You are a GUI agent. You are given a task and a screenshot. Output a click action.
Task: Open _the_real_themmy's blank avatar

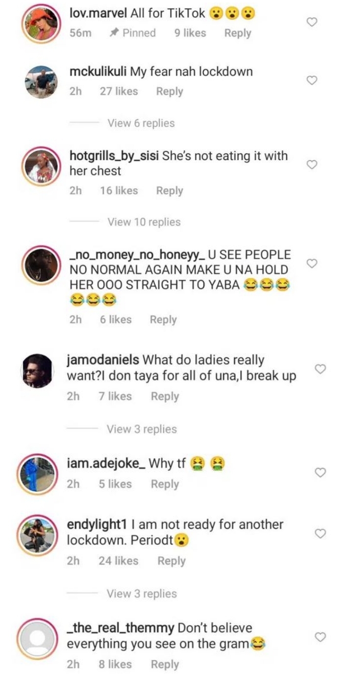click(x=38, y=638)
